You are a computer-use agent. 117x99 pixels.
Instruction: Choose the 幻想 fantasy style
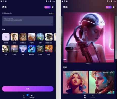(40, 37)
